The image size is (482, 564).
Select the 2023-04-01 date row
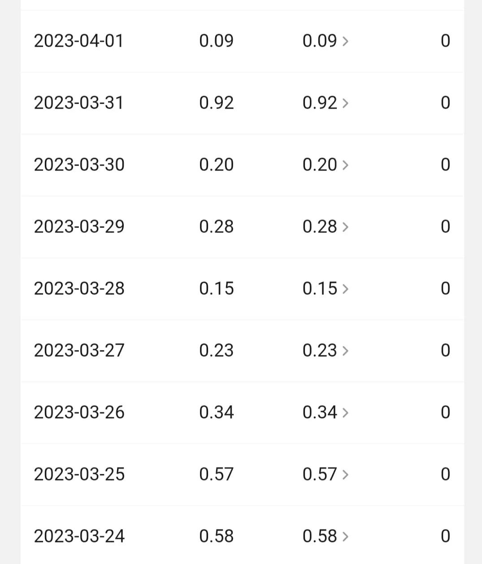pos(78,41)
